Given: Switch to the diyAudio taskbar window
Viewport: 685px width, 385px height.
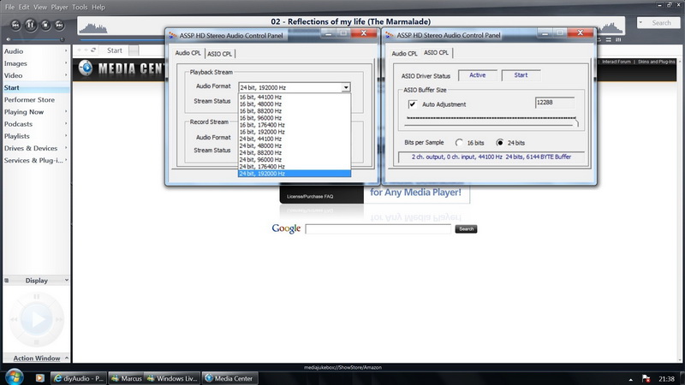Looking at the screenshot, I should (79, 378).
